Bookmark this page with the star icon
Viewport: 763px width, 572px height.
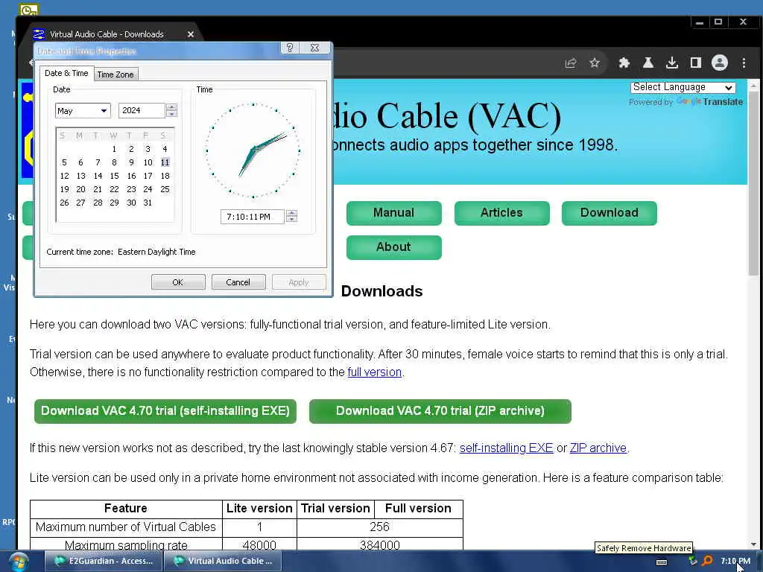(595, 63)
